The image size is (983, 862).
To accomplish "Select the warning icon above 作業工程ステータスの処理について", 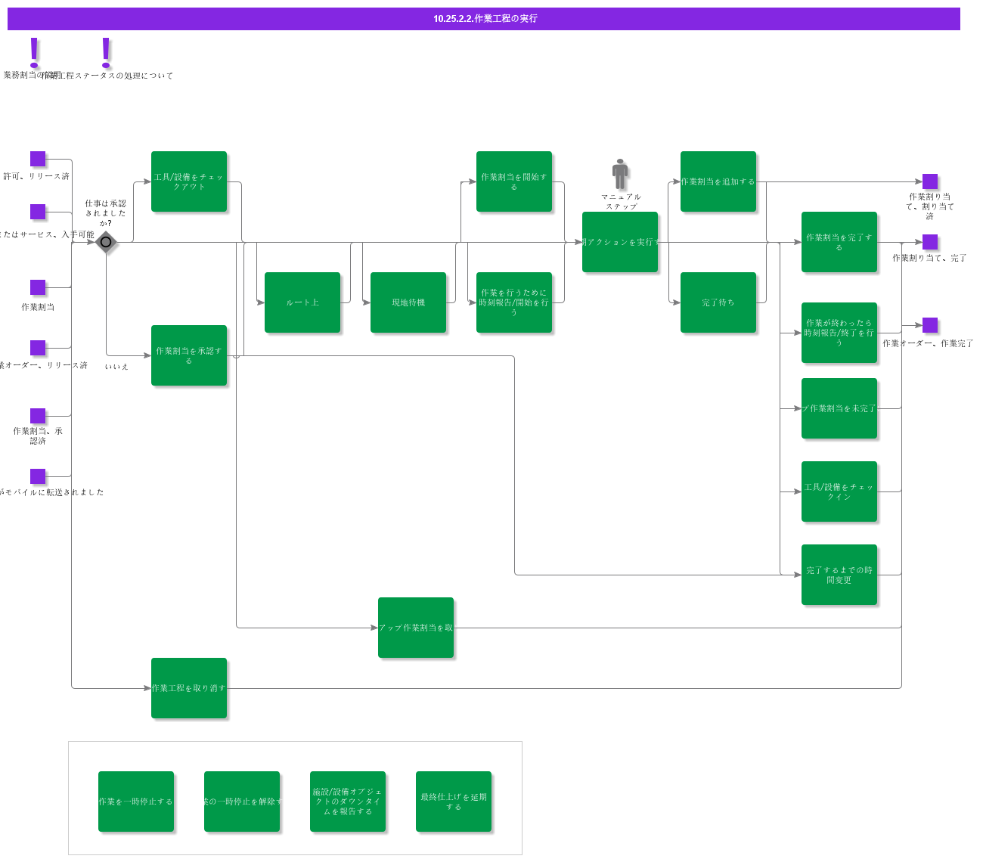I will pos(105,53).
